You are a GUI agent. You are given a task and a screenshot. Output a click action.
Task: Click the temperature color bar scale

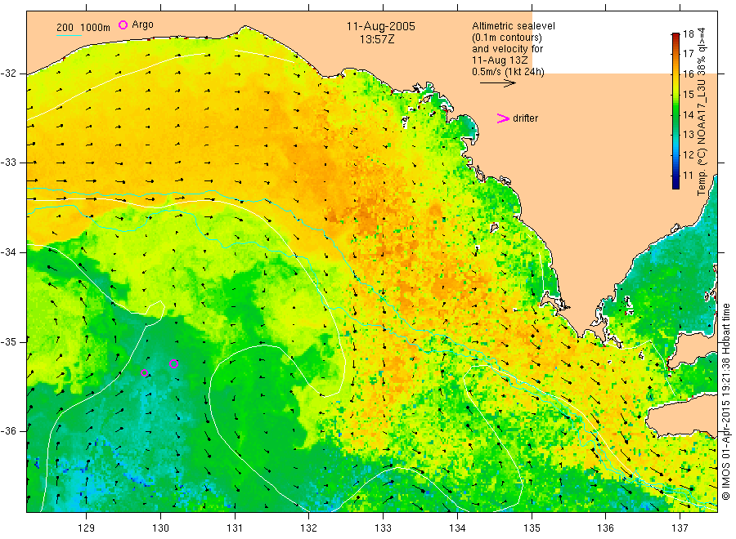click(675, 111)
